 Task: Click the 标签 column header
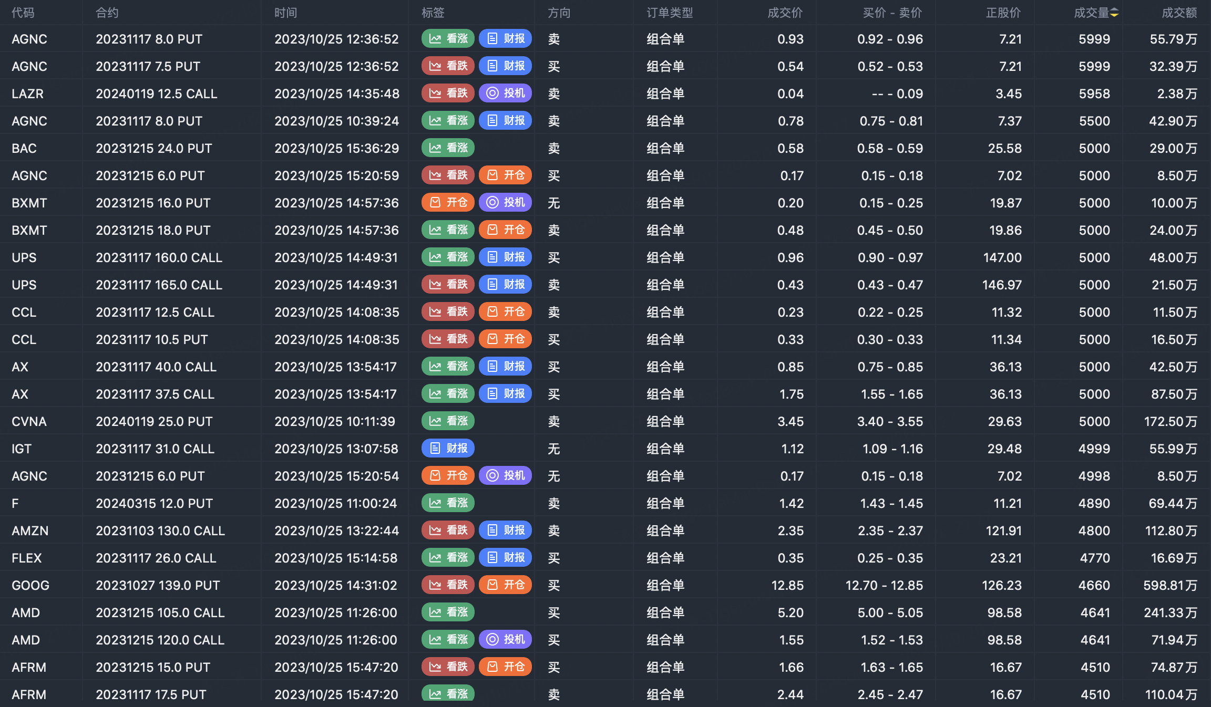click(x=433, y=13)
